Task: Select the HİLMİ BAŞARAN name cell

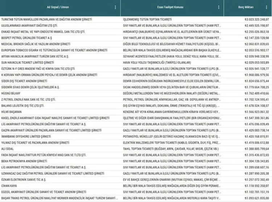Action: (12, 112)
